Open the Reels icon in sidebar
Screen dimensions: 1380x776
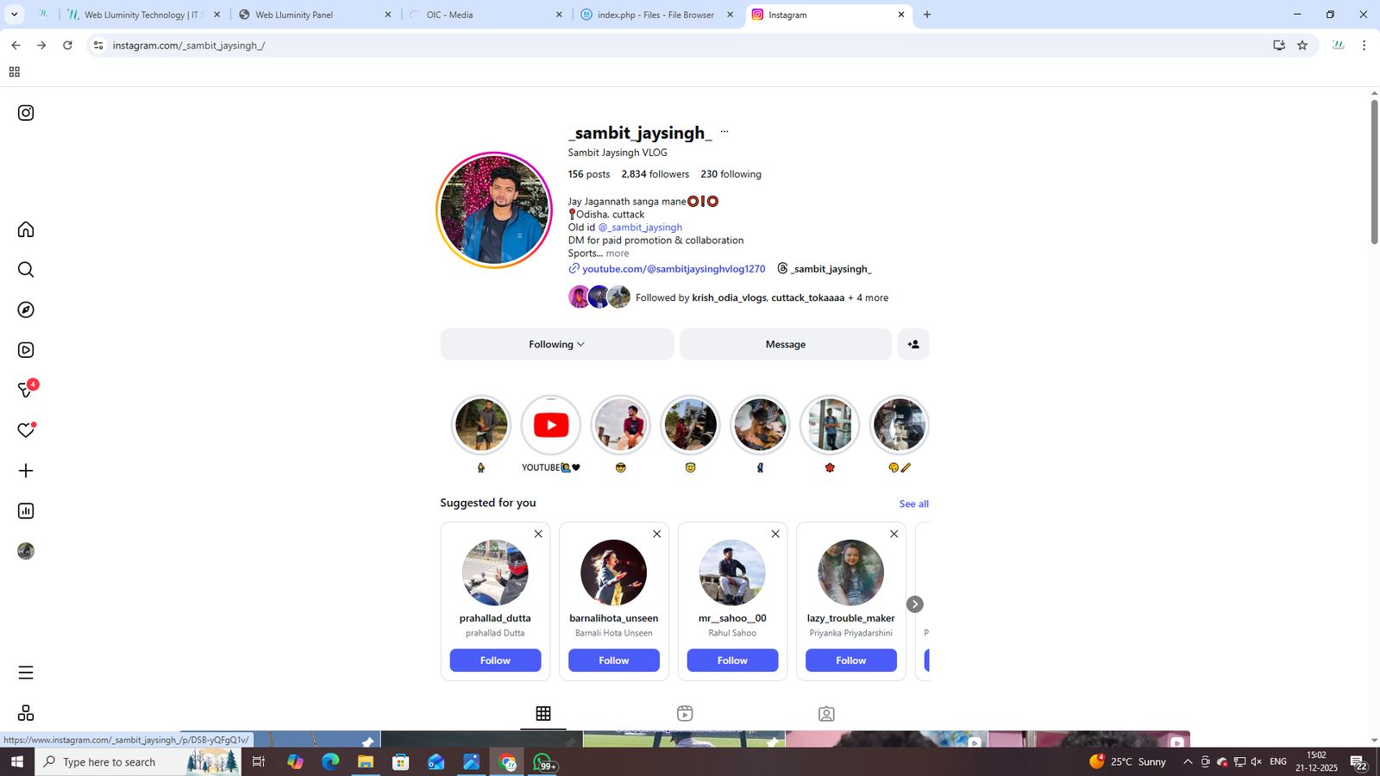[26, 350]
